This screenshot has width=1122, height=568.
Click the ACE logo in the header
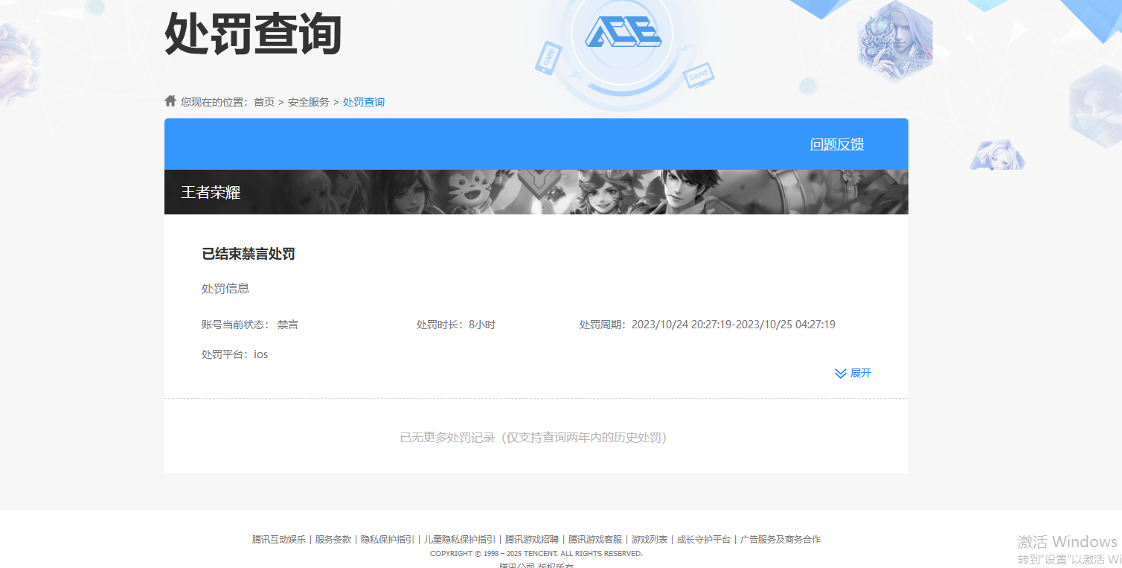[x=623, y=33]
